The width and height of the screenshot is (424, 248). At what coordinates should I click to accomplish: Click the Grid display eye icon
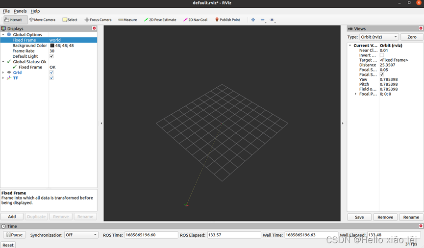pyautogui.click(x=9, y=73)
